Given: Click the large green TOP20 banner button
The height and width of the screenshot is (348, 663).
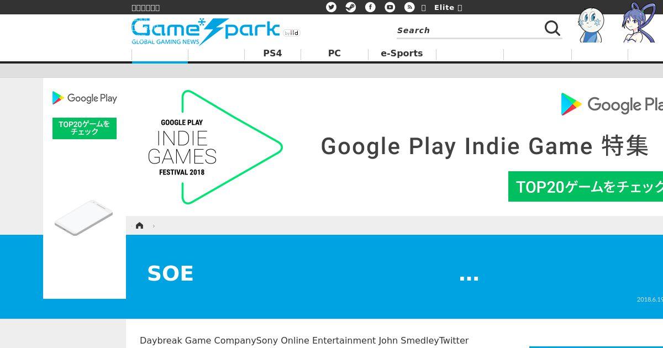Looking at the screenshot, I should point(586,187).
